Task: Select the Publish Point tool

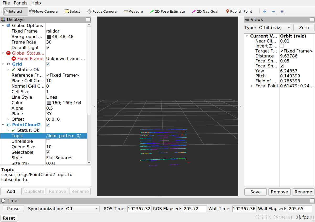Action: coord(239,11)
